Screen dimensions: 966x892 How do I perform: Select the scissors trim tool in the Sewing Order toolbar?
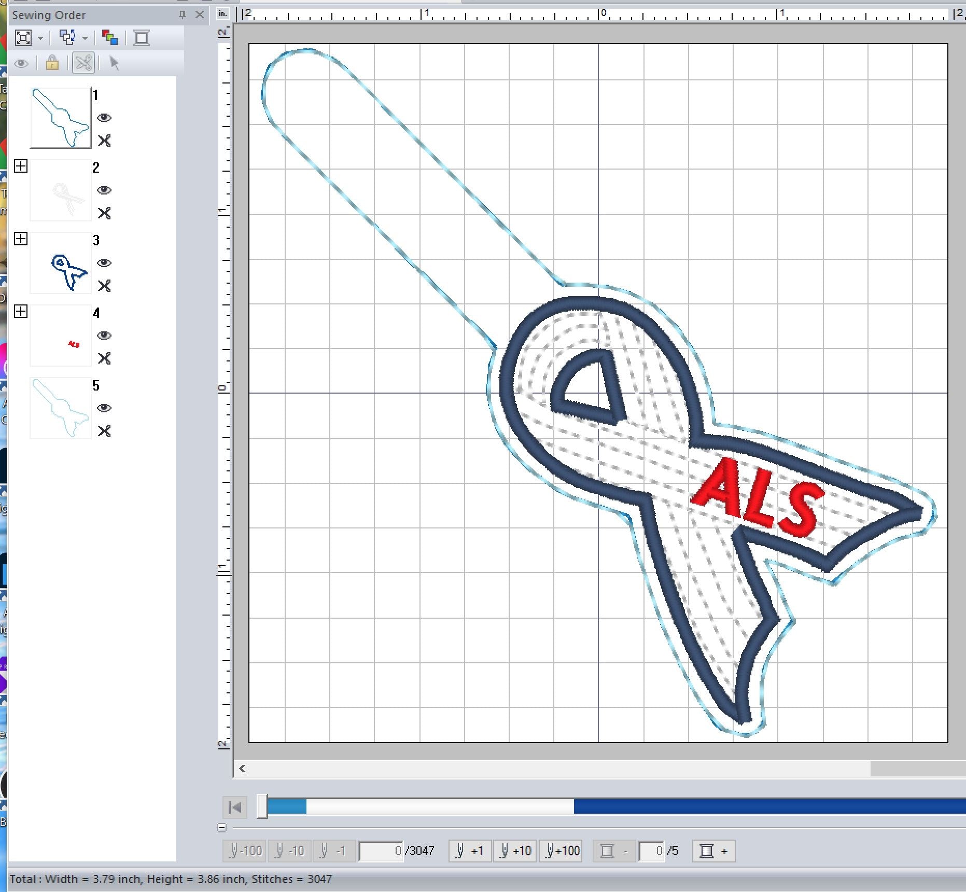point(82,63)
